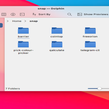Select the barrier folder icon
Viewport: 109px width, 109px height.
[23, 31]
